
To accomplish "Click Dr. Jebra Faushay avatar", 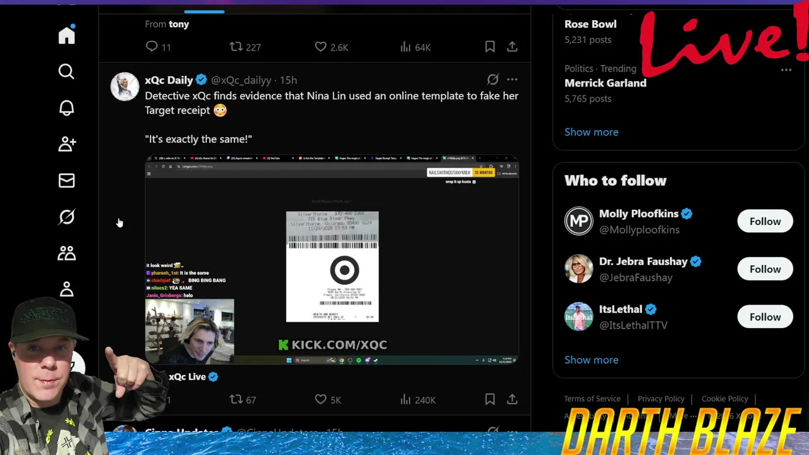I will [x=579, y=269].
